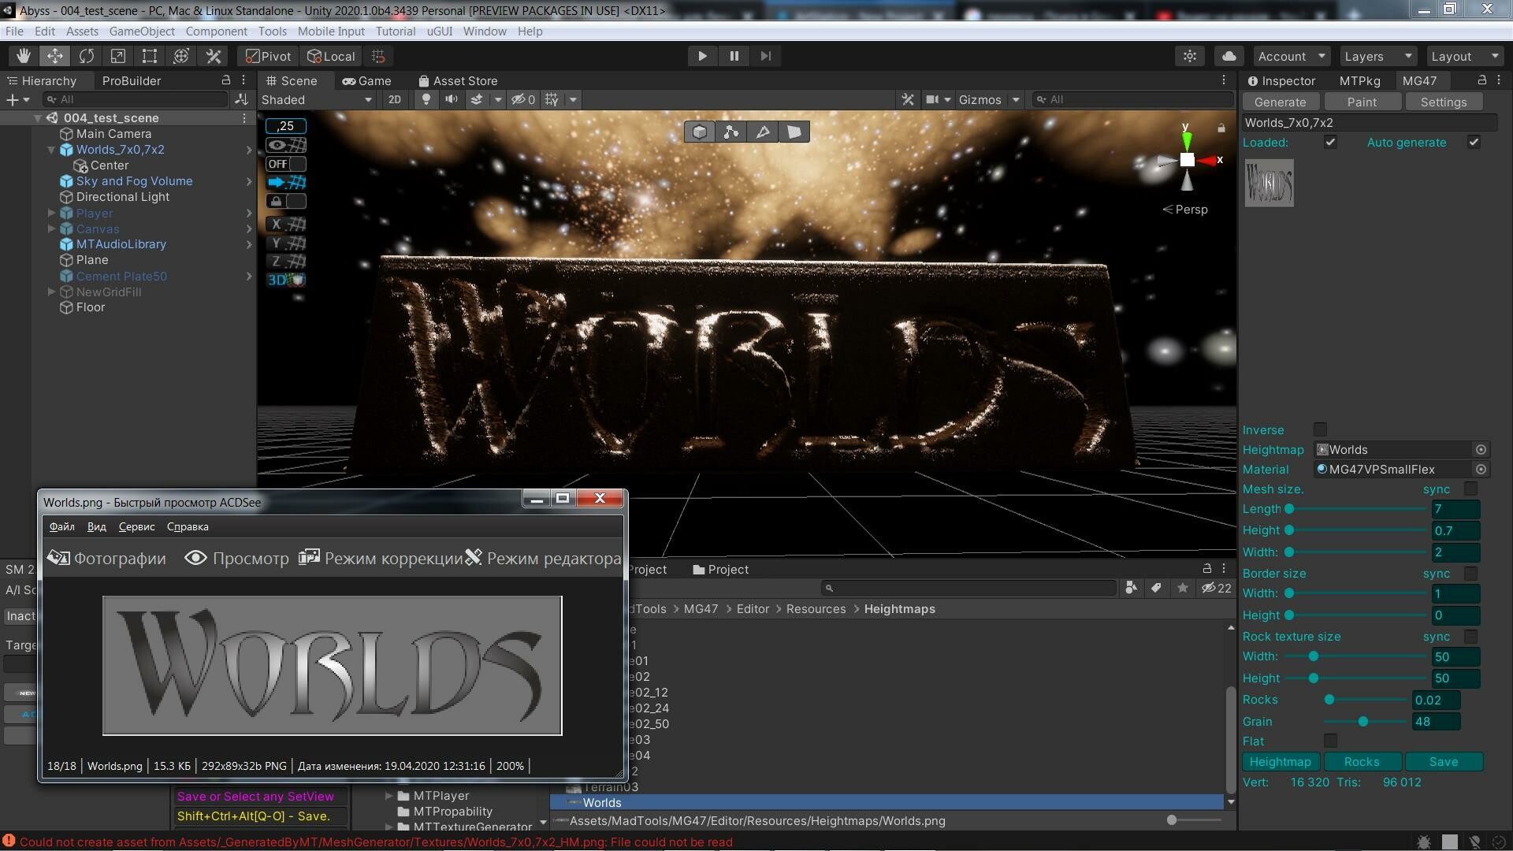Open the Shaded draw mode dropdown
This screenshot has height=851, width=1513.
click(x=316, y=100)
